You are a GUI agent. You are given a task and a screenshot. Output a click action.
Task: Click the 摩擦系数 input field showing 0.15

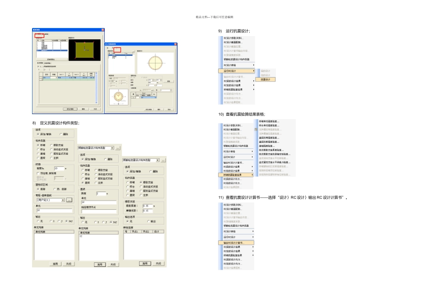click(x=148, y=211)
